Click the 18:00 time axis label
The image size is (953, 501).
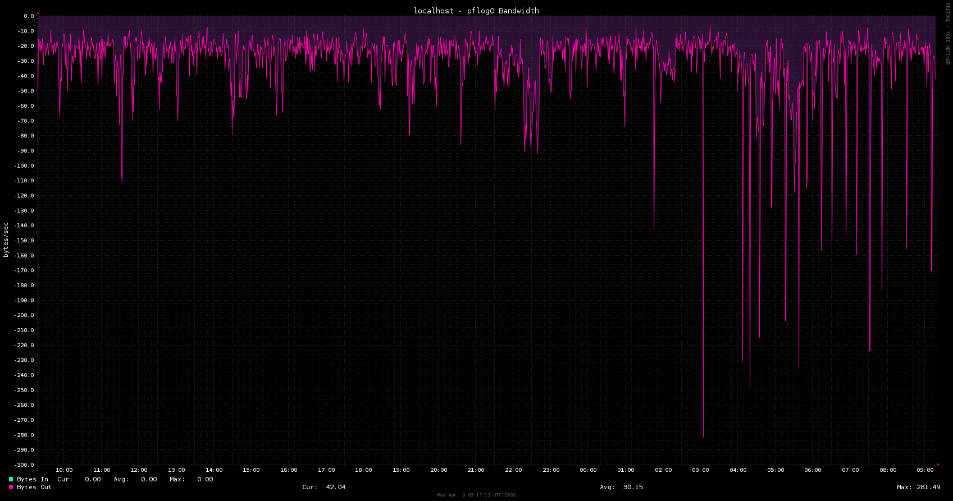pos(363,470)
